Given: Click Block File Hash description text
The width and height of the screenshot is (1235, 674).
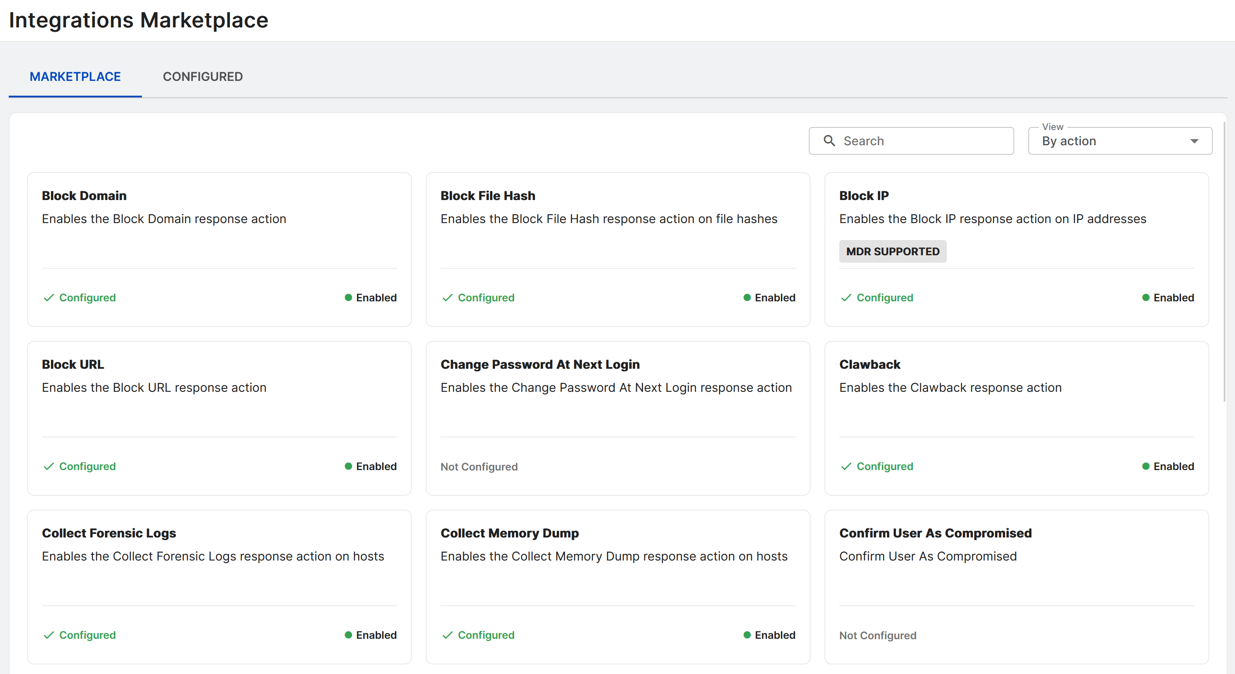Looking at the screenshot, I should coord(609,219).
